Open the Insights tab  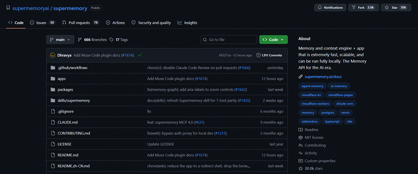(187, 23)
